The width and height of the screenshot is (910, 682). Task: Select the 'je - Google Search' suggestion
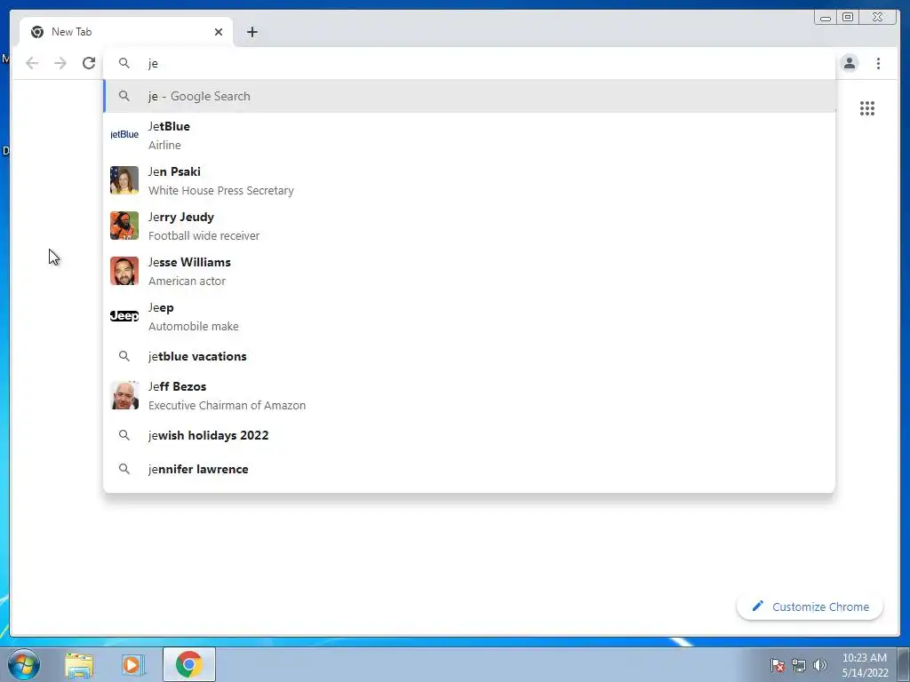(x=469, y=96)
